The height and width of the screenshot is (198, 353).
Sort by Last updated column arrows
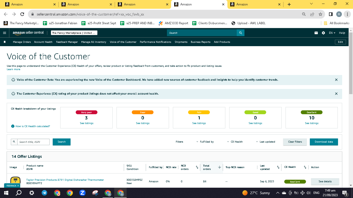pos(278,167)
